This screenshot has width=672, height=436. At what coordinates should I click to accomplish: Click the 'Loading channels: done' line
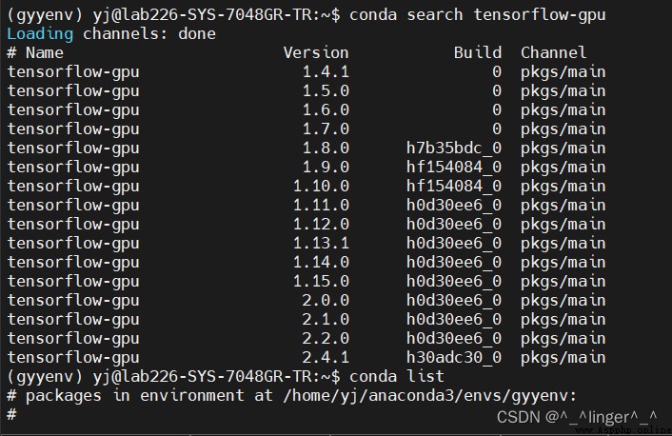point(111,34)
